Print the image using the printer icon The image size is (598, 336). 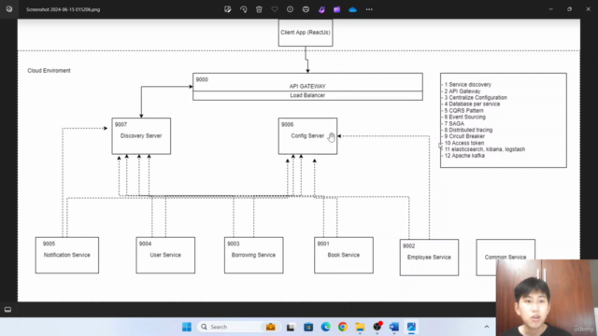[306, 9]
